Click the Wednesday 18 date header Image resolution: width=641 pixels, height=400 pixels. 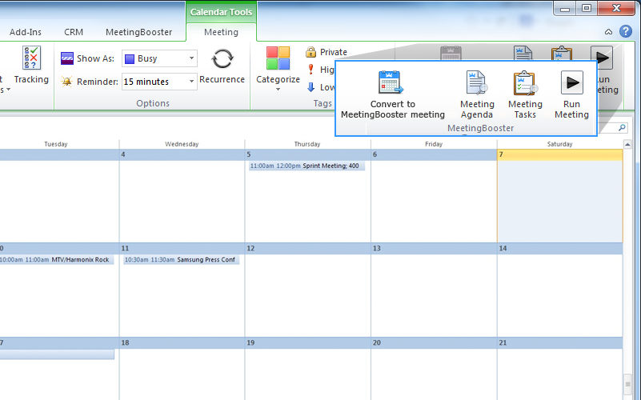(182, 342)
